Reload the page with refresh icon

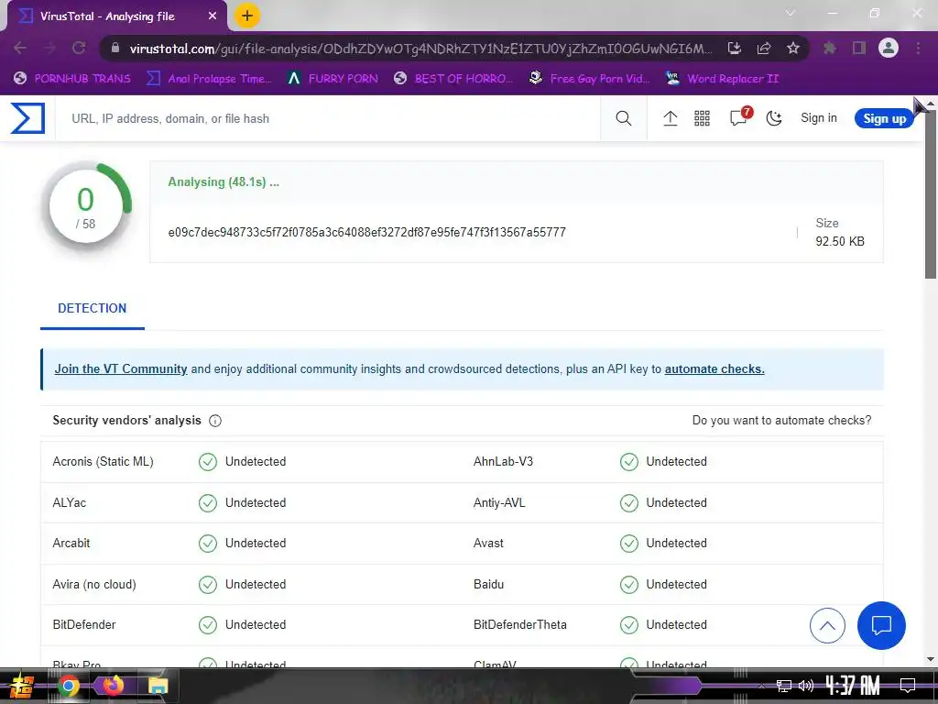click(x=79, y=48)
